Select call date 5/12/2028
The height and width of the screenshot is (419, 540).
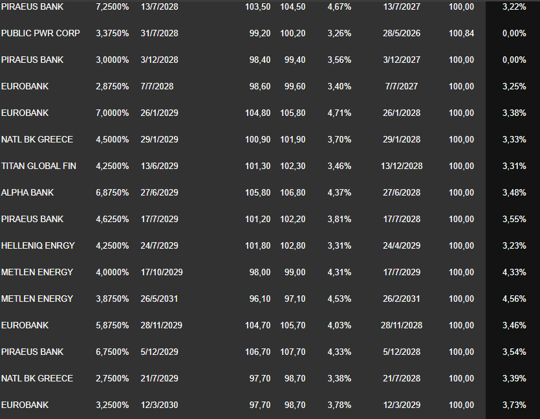click(x=402, y=352)
